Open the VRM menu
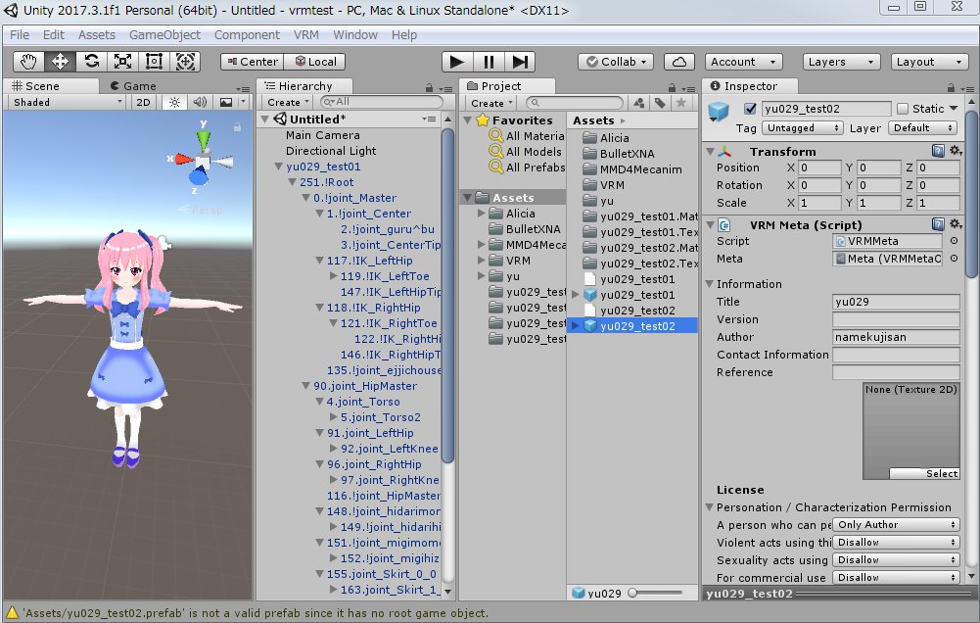This screenshot has width=980, height=623. coord(305,35)
